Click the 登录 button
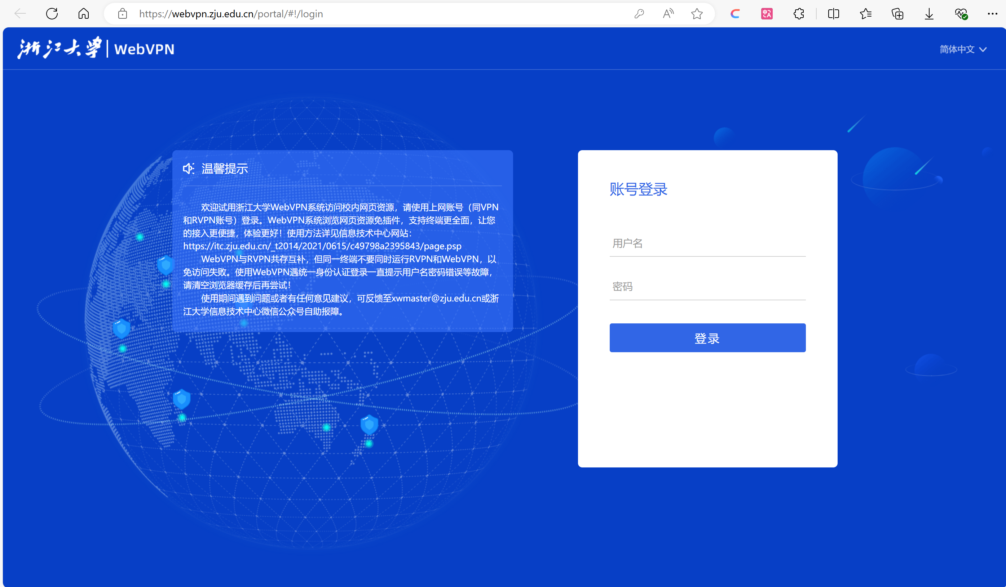 (707, 338)
